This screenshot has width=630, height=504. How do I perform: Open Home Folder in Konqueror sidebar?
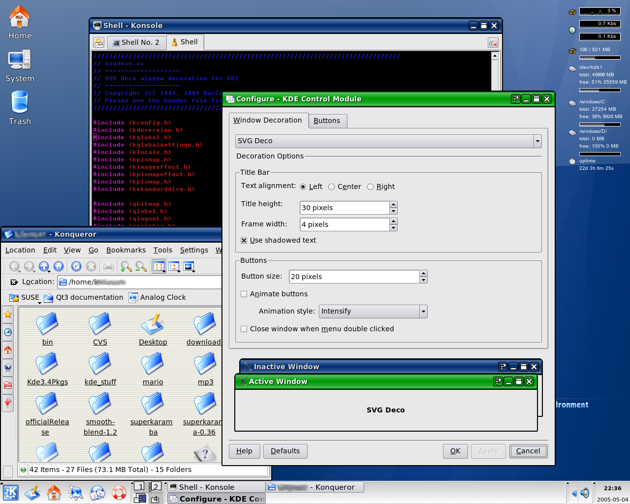8,350
